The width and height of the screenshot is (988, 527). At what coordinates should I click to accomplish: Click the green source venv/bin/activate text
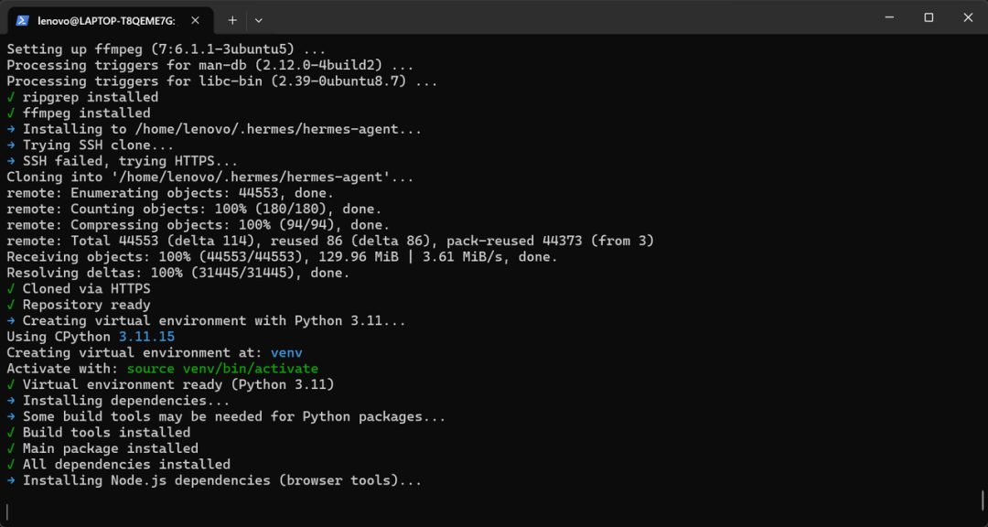pyautogui.click(x=222, y=369)
